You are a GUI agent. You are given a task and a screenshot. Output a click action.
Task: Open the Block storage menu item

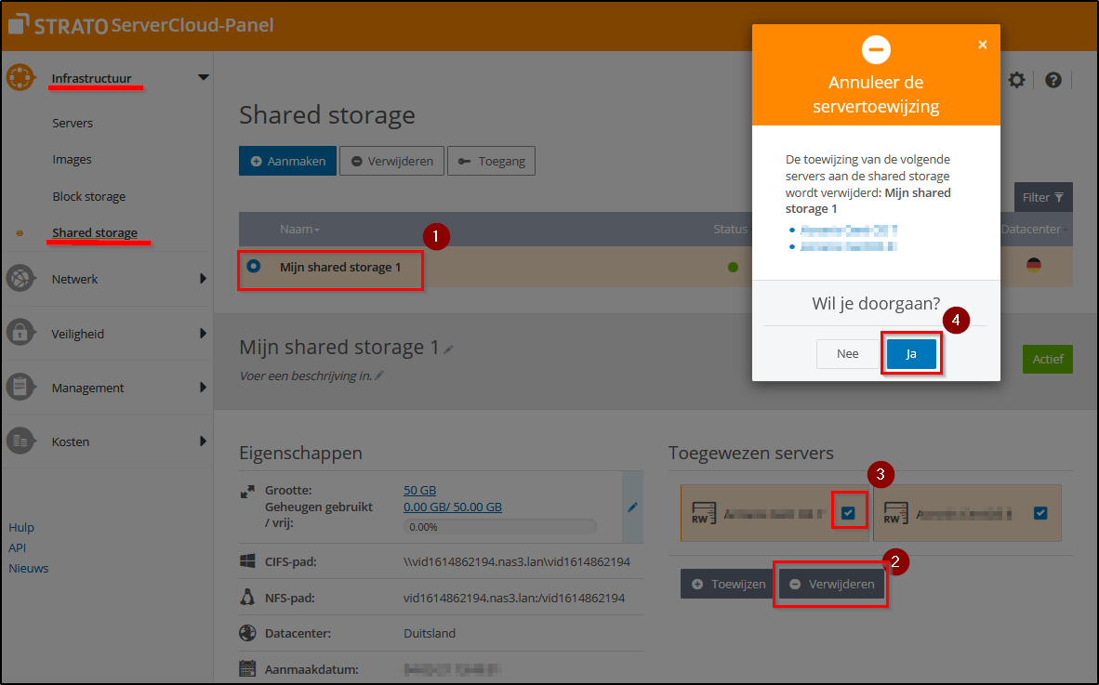click(86, 196)
